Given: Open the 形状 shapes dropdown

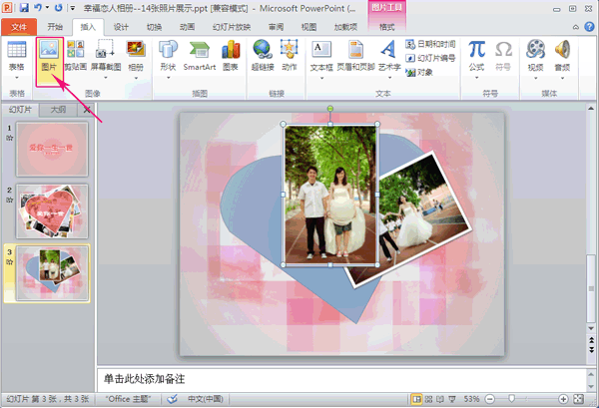Looking at the screenshot, I should [x=168, y=73].
